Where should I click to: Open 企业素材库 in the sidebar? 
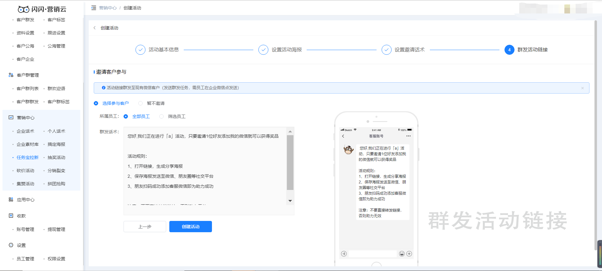(28, 144)
